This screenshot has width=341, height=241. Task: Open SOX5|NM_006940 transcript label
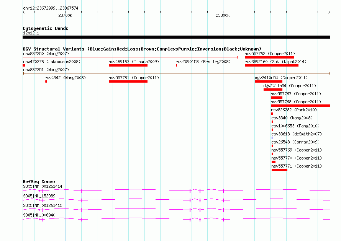(39, 215)
